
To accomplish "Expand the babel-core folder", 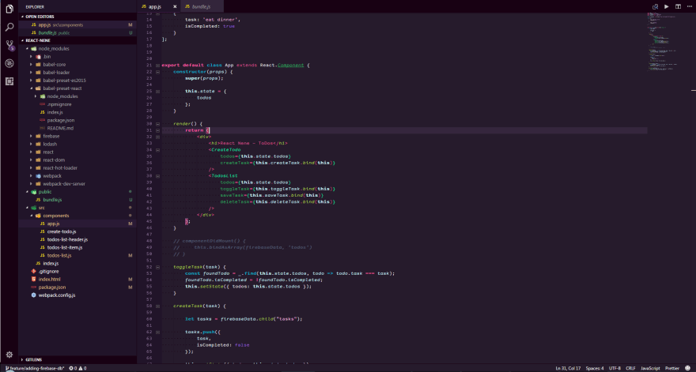I will [x=78, y=64].
